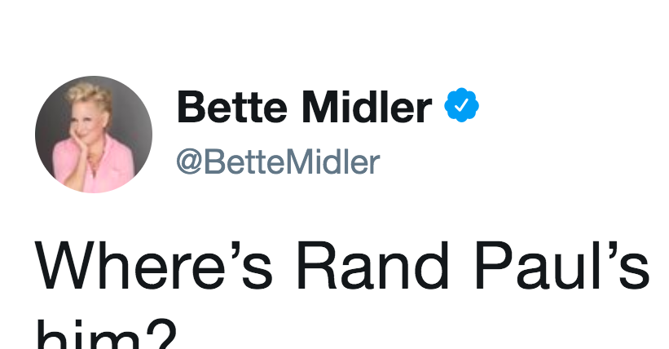Click the blue verified checkmark badge

[x=461, y=105]
